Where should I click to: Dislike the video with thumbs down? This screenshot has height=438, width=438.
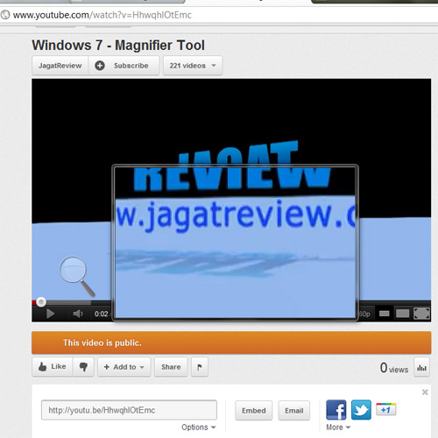point(83,367)
